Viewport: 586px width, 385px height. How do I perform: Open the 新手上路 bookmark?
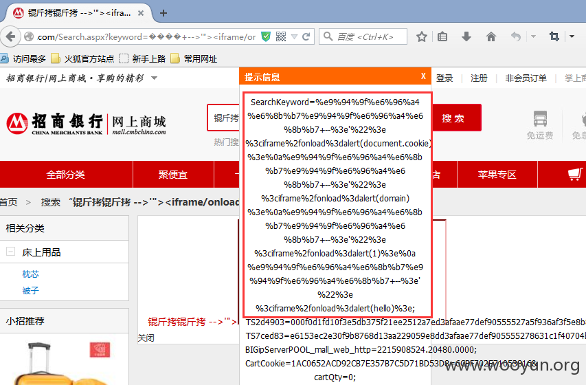pos(142,58)
